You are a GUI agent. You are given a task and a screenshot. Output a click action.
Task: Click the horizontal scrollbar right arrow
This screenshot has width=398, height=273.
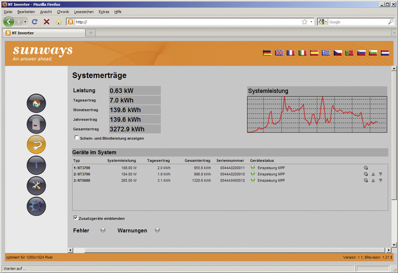[389, 250]
